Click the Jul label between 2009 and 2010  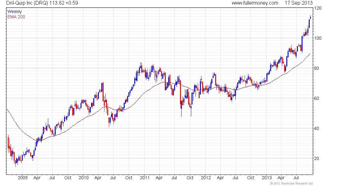52,178
